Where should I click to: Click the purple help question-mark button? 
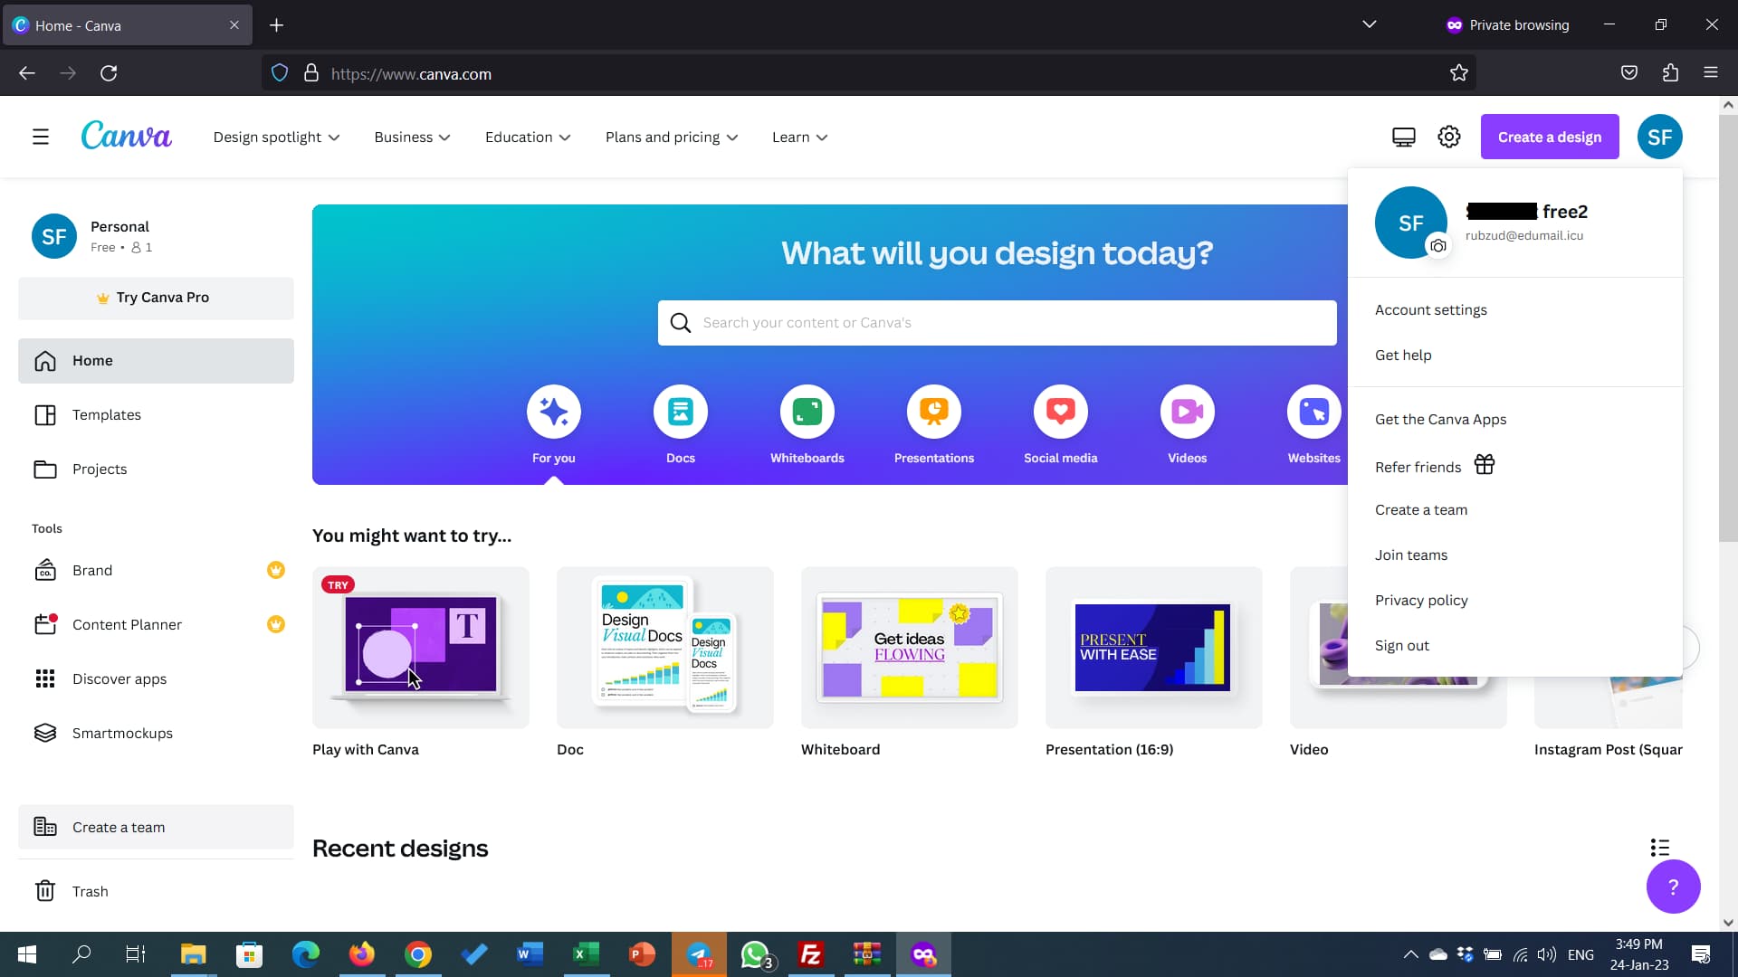pos(1672,887)
